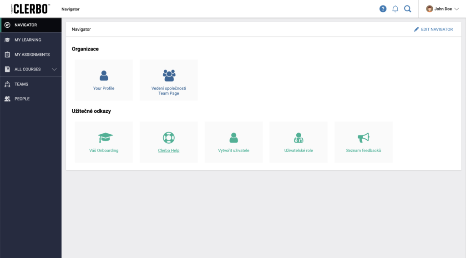Click the People sidebar icon
Screen dimensions: 466x258
(x=7, y=99)
